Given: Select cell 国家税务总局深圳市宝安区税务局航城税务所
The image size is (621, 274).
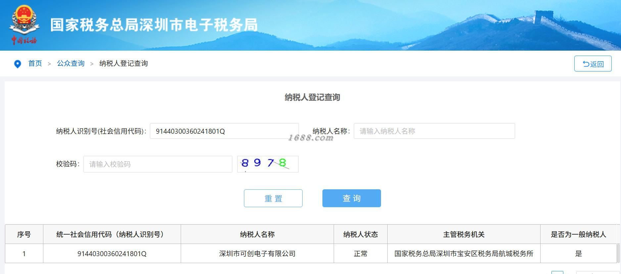Looking at the screenshot, I should coord(464,253).
